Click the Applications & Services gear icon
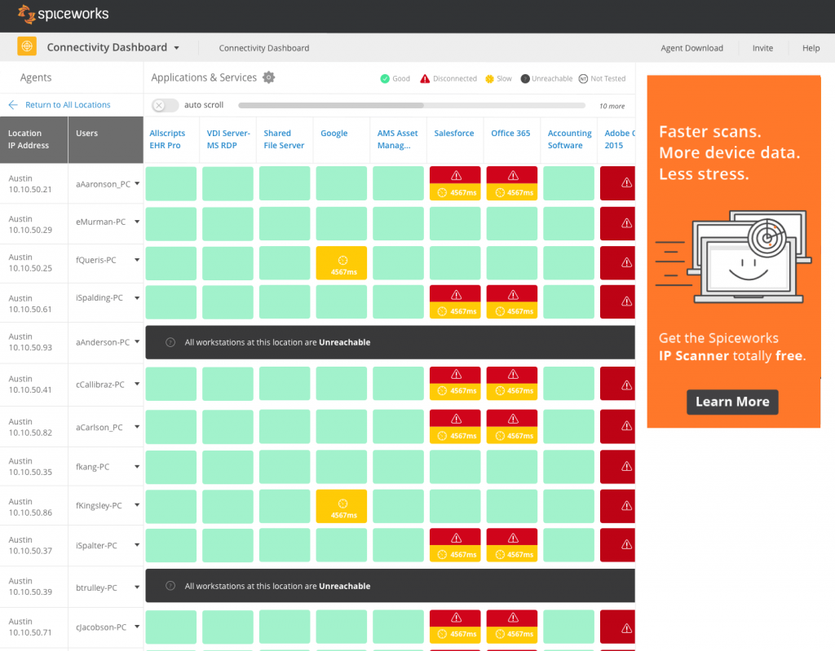Image resolution: width=835 pixels, height=651 pixels. [269, 77]
